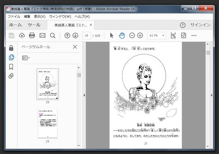This screenshot has width=219, height=154.
Task: Click the fit width scrolling icon
Action: tap(173, 36)
